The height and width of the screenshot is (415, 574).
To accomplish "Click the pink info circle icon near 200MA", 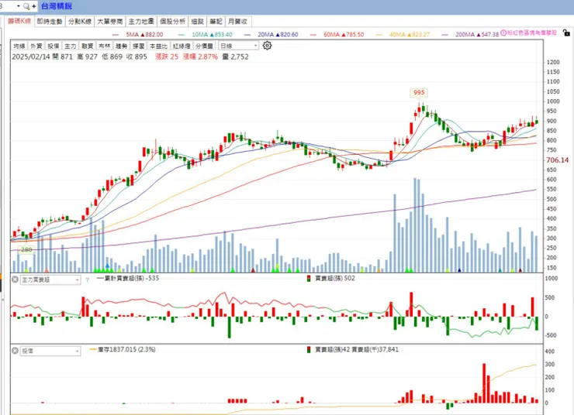I will tap(503, 33).
